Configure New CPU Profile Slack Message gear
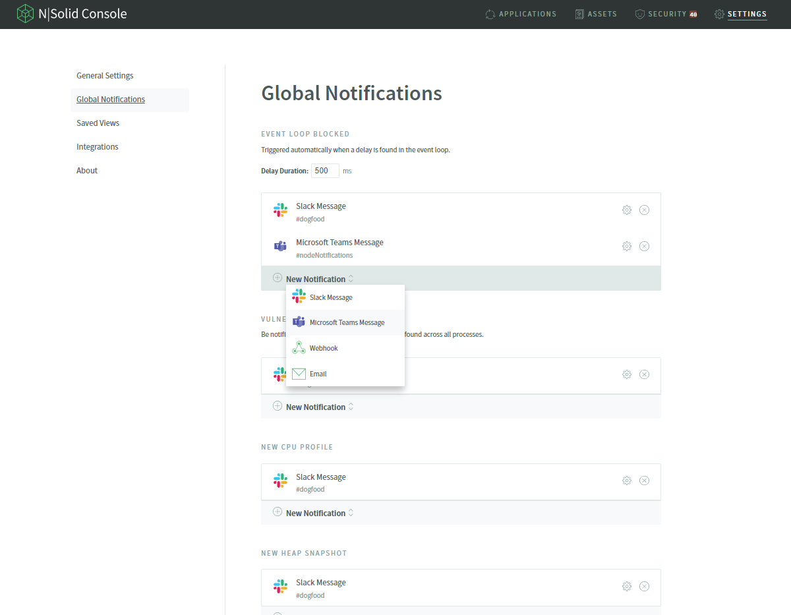Viewport: 791px width, 615px height. (627, 481)
